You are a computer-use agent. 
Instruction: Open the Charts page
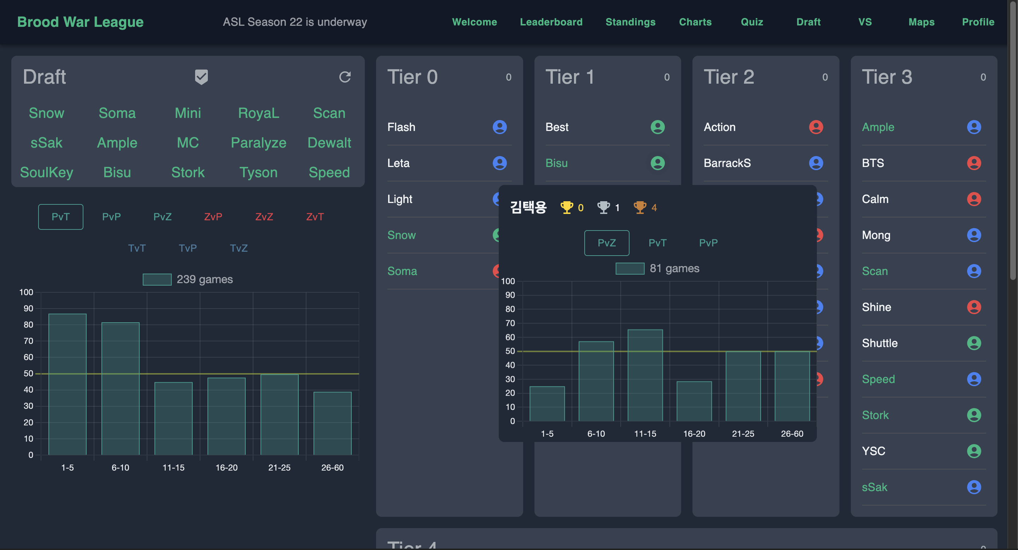tap(695, 22)
